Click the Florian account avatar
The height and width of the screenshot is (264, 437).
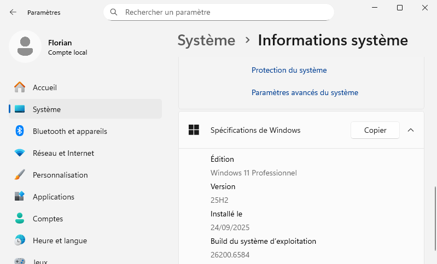coord(25,46)
